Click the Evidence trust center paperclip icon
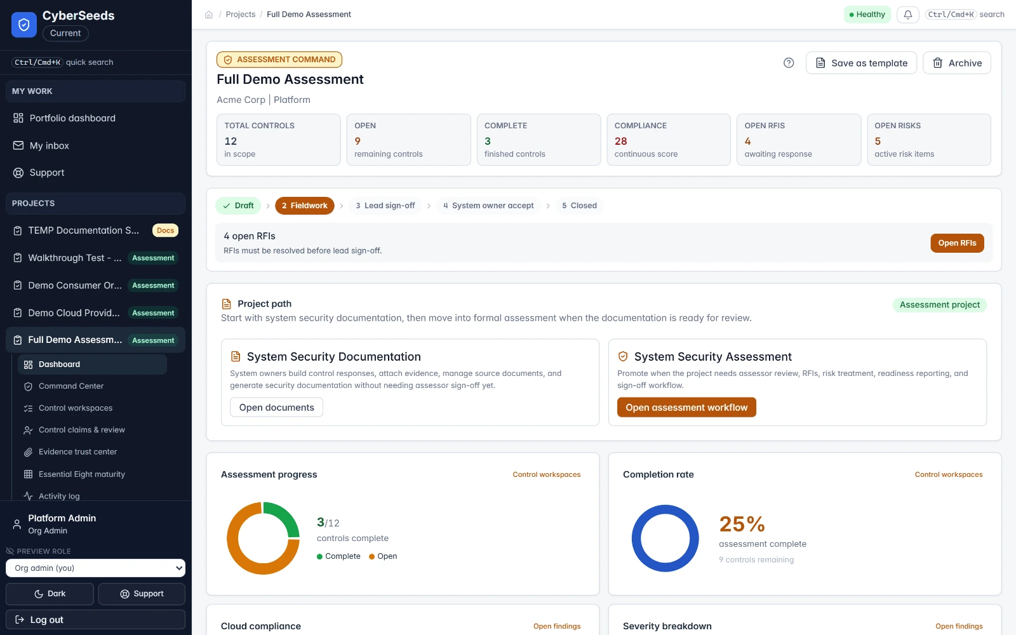This screenshot has height=635, width=1016. (x=28, y=452)
